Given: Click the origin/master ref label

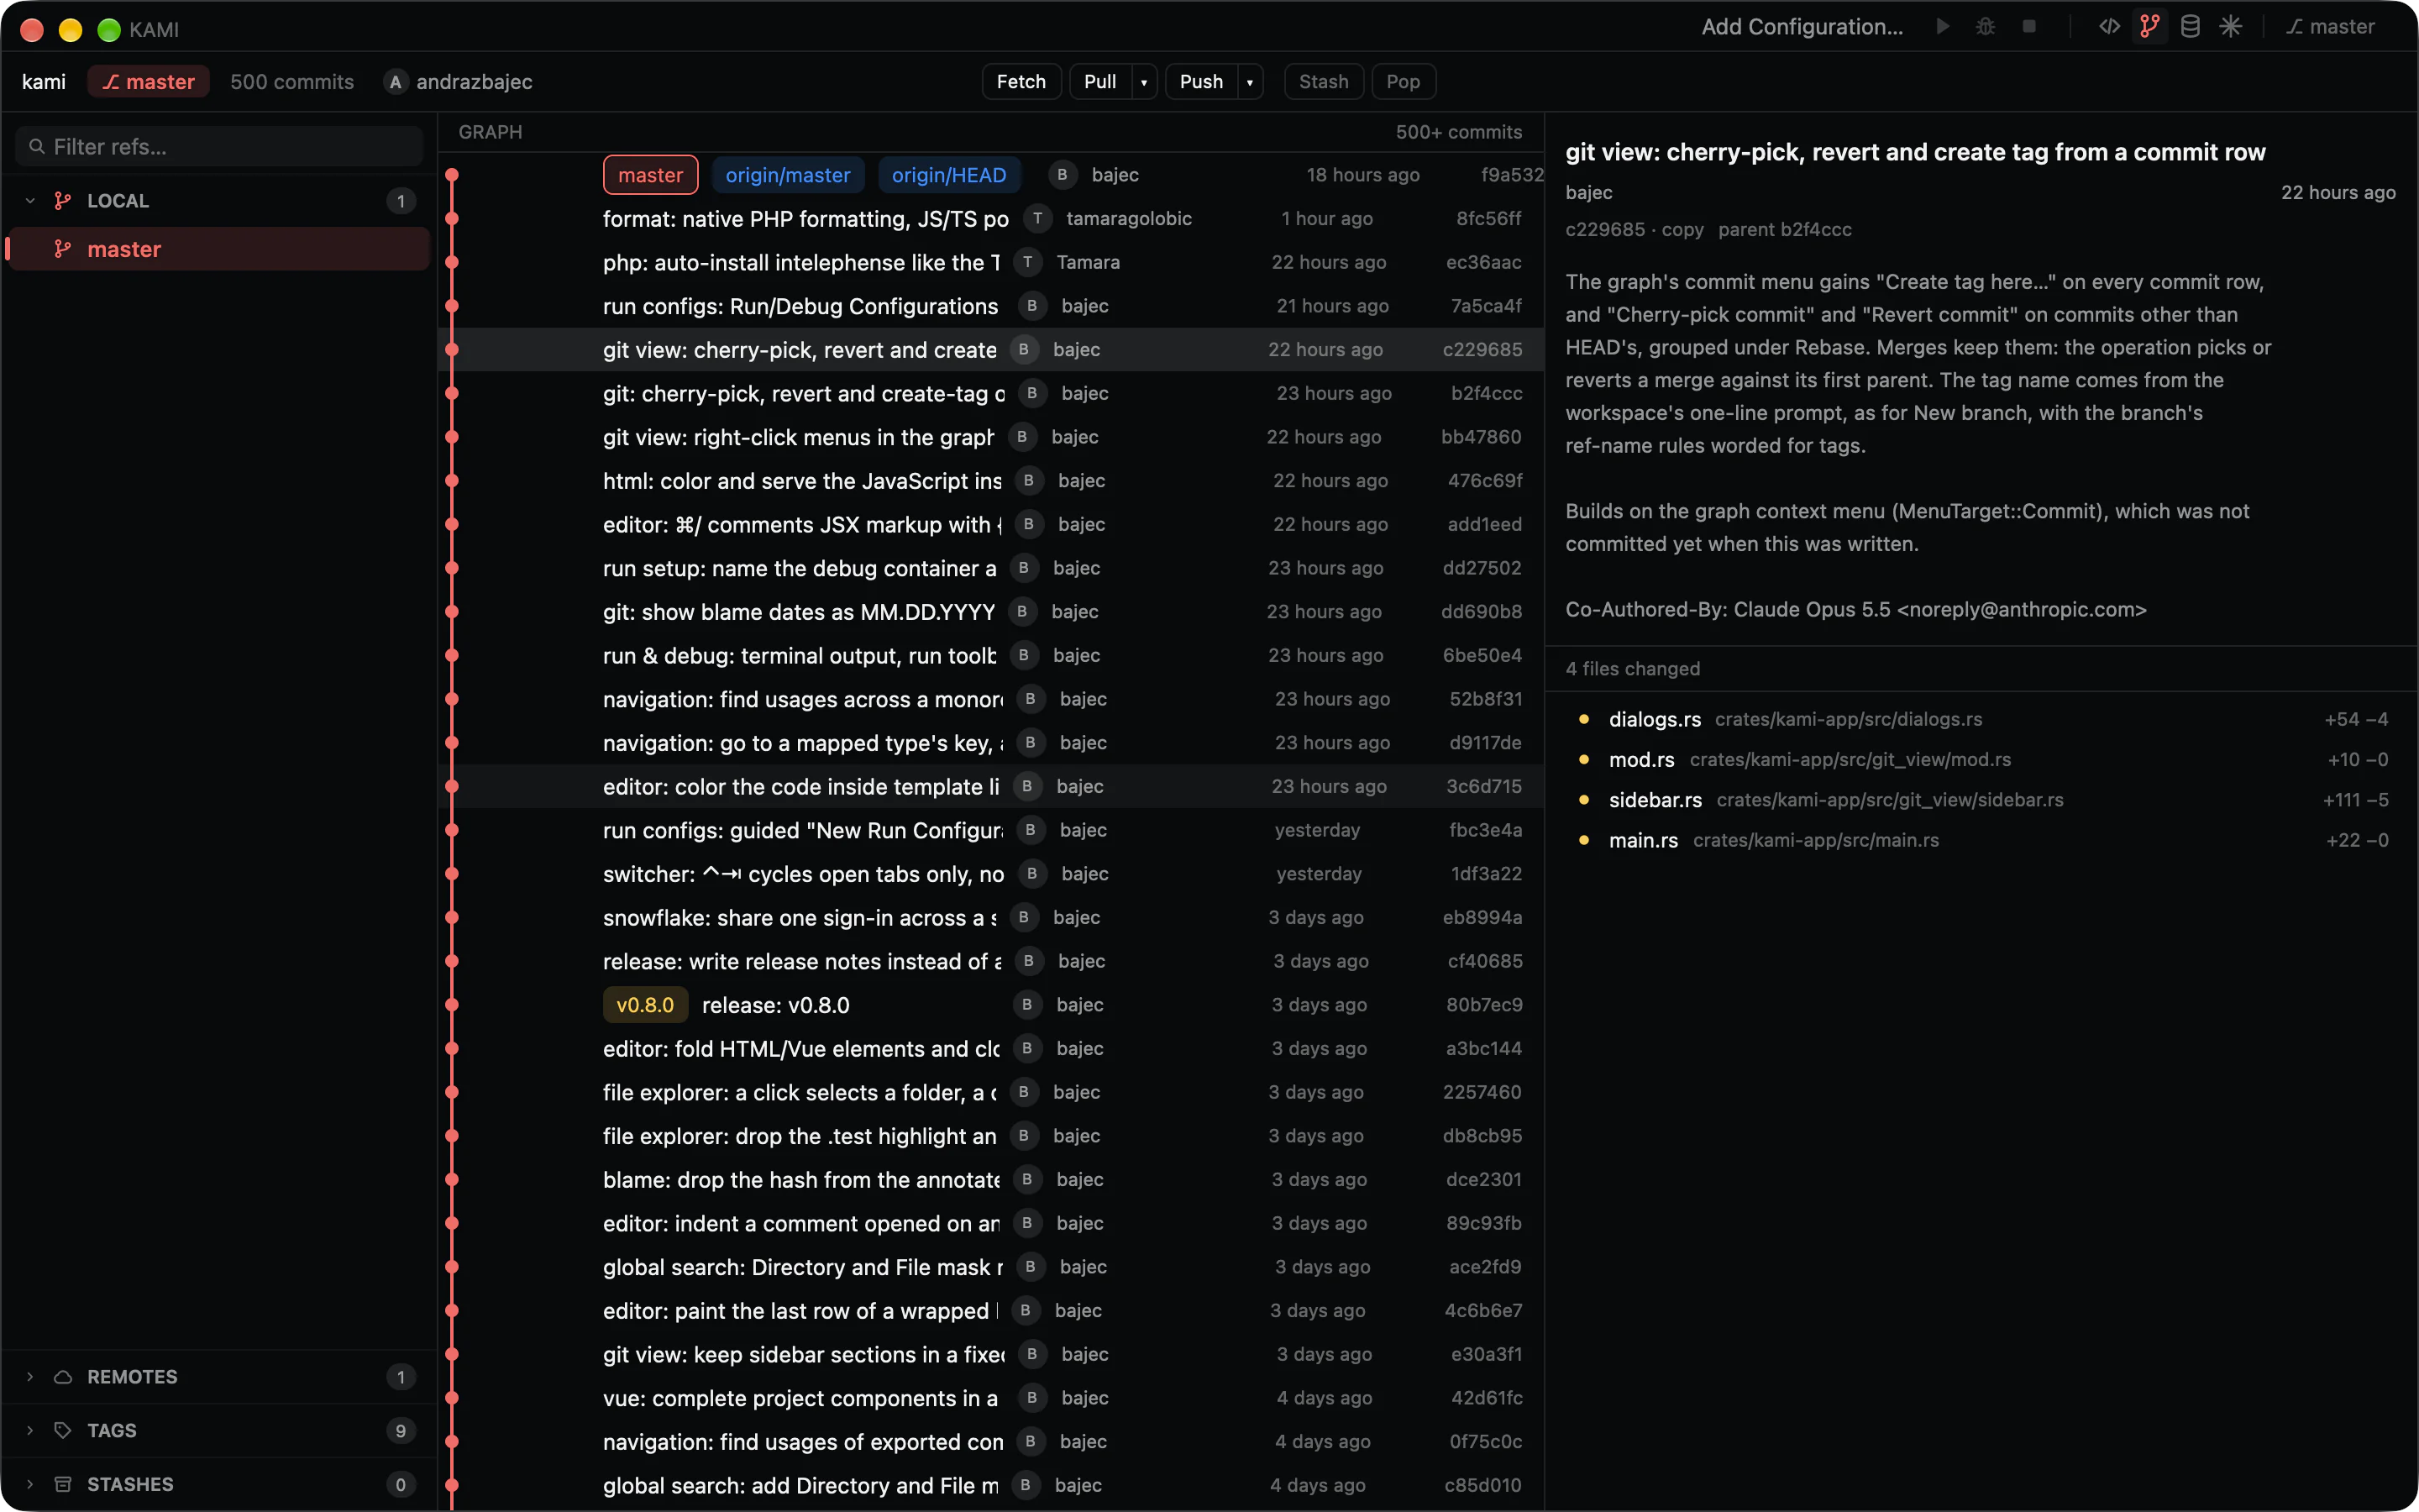Looking at the screenshot, I should point(788,175).
